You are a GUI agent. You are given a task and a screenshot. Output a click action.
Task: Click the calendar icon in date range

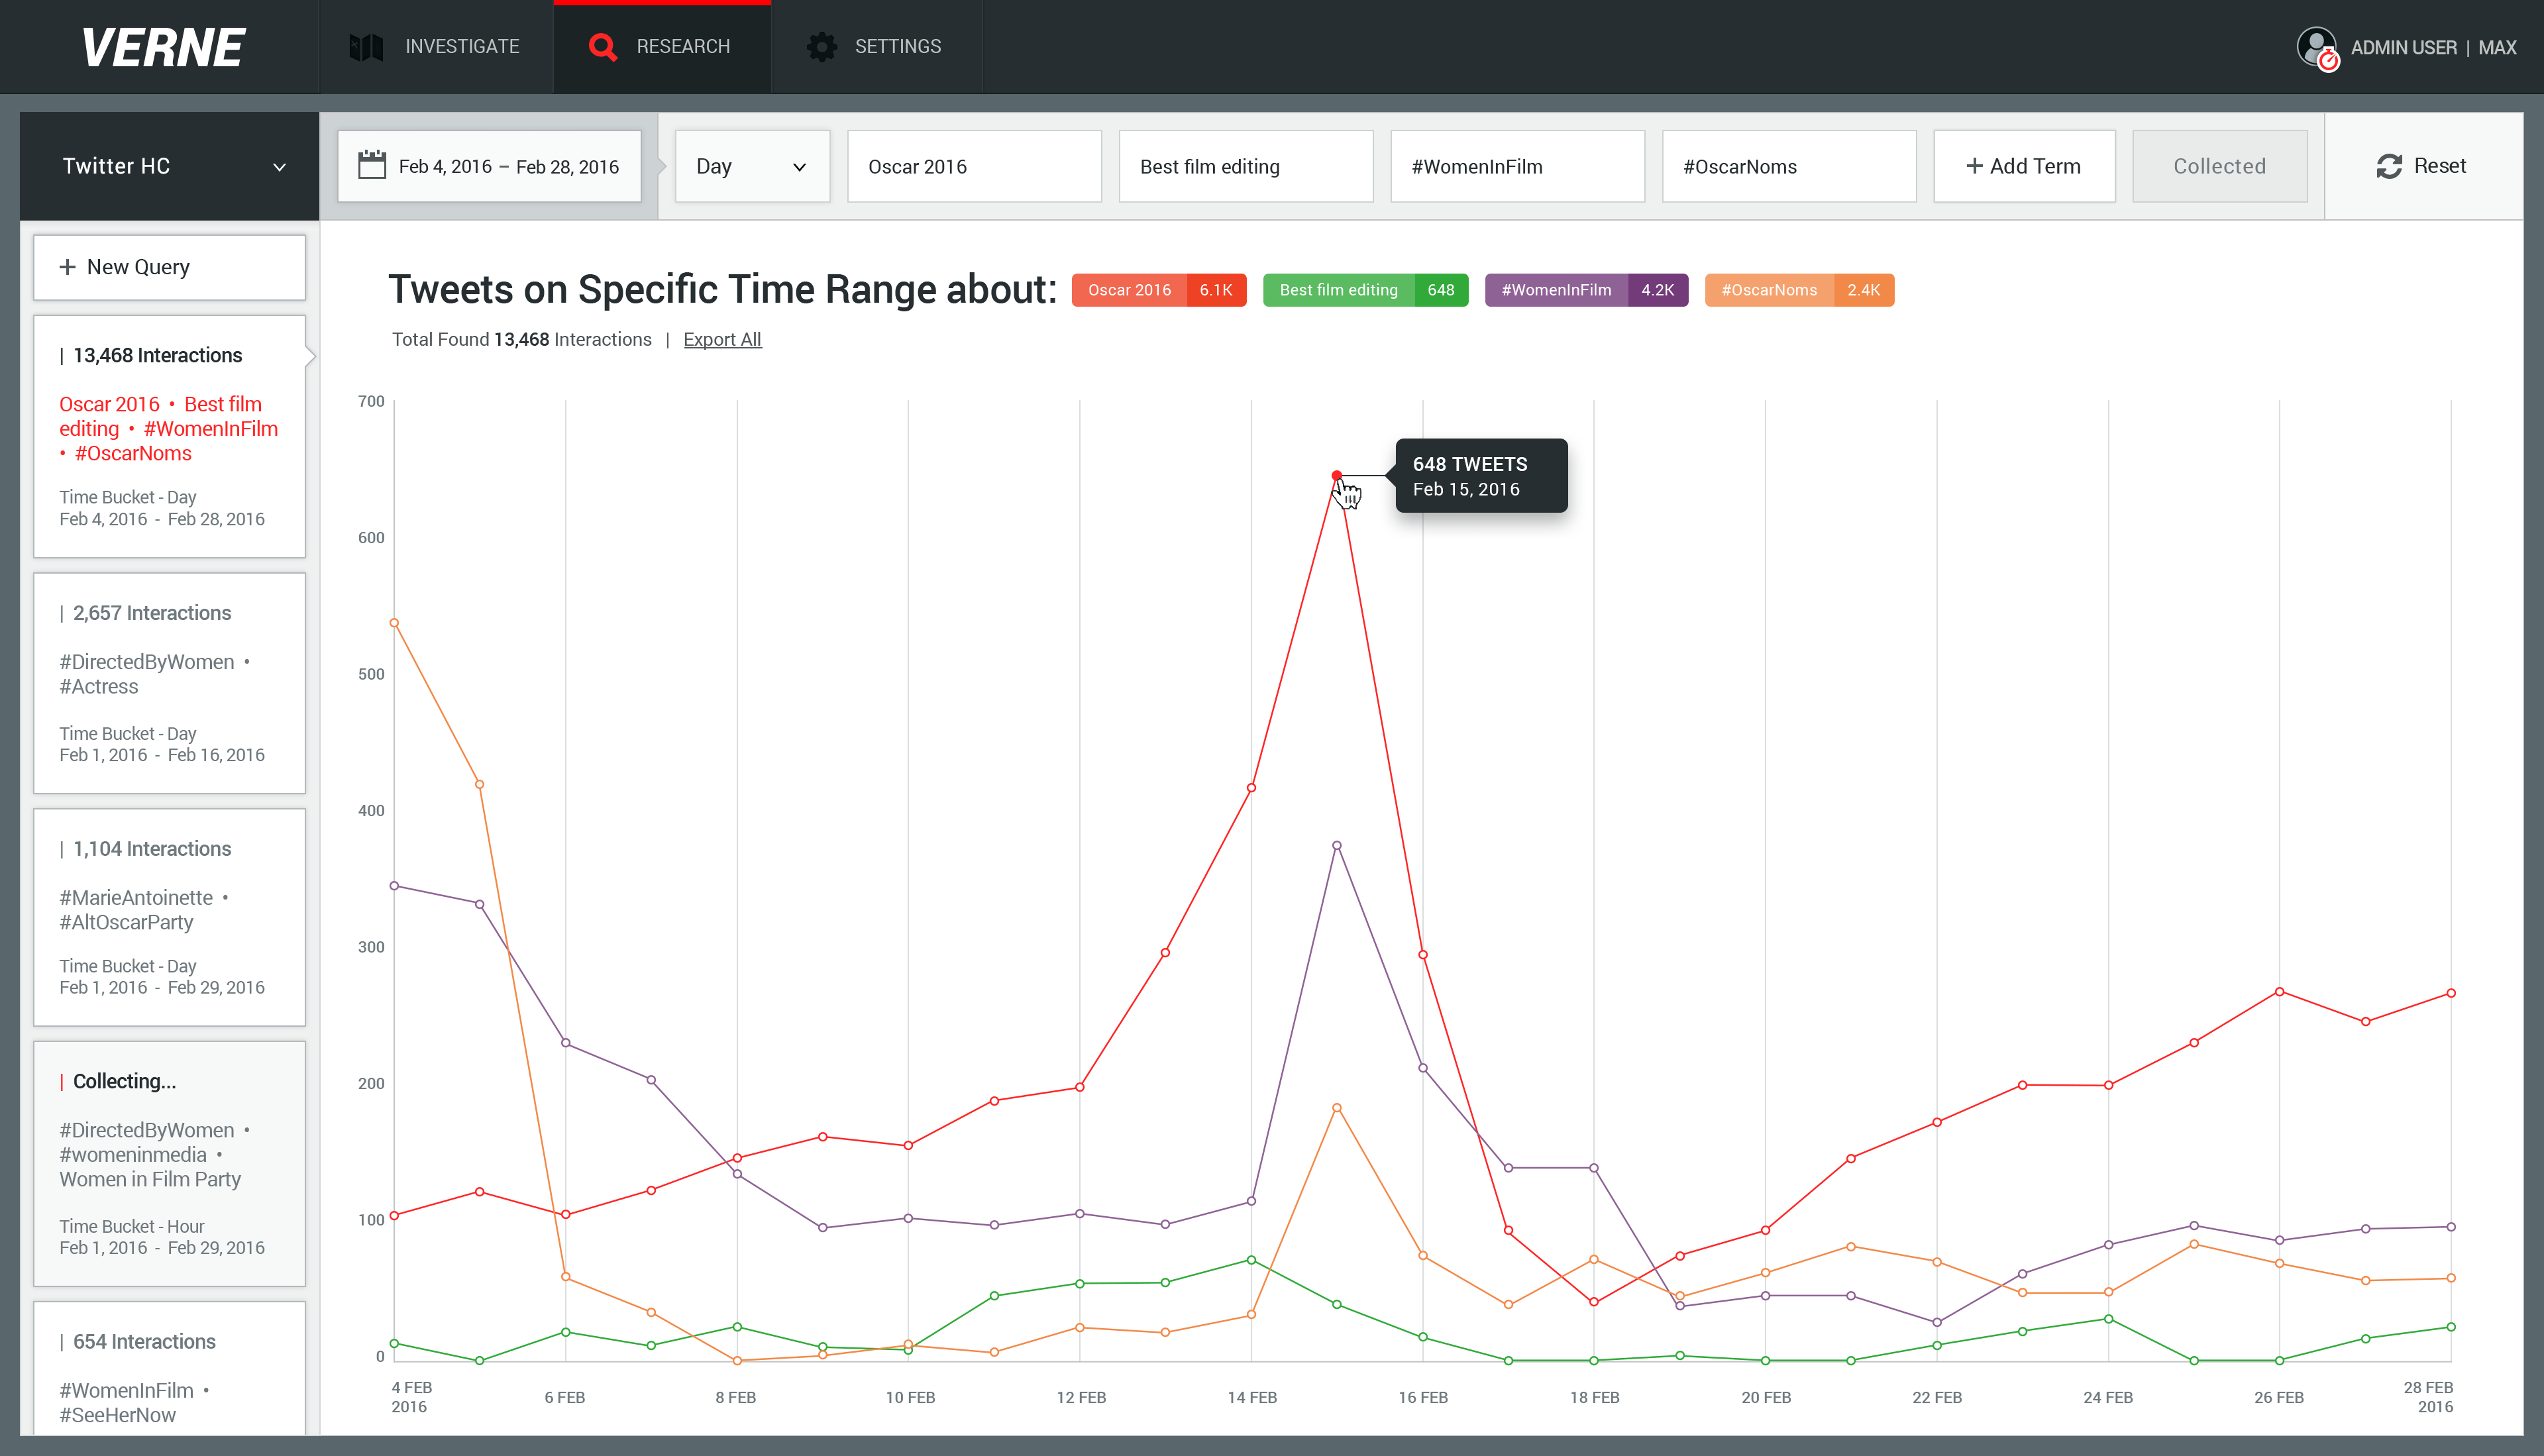click(372, 166)
